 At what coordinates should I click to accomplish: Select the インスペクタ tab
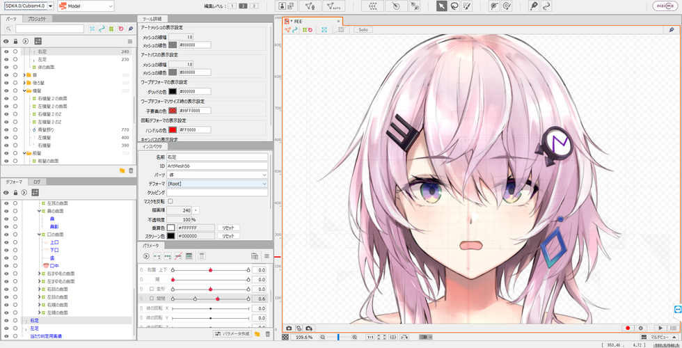pyautogui.click(x=152, y=147)
